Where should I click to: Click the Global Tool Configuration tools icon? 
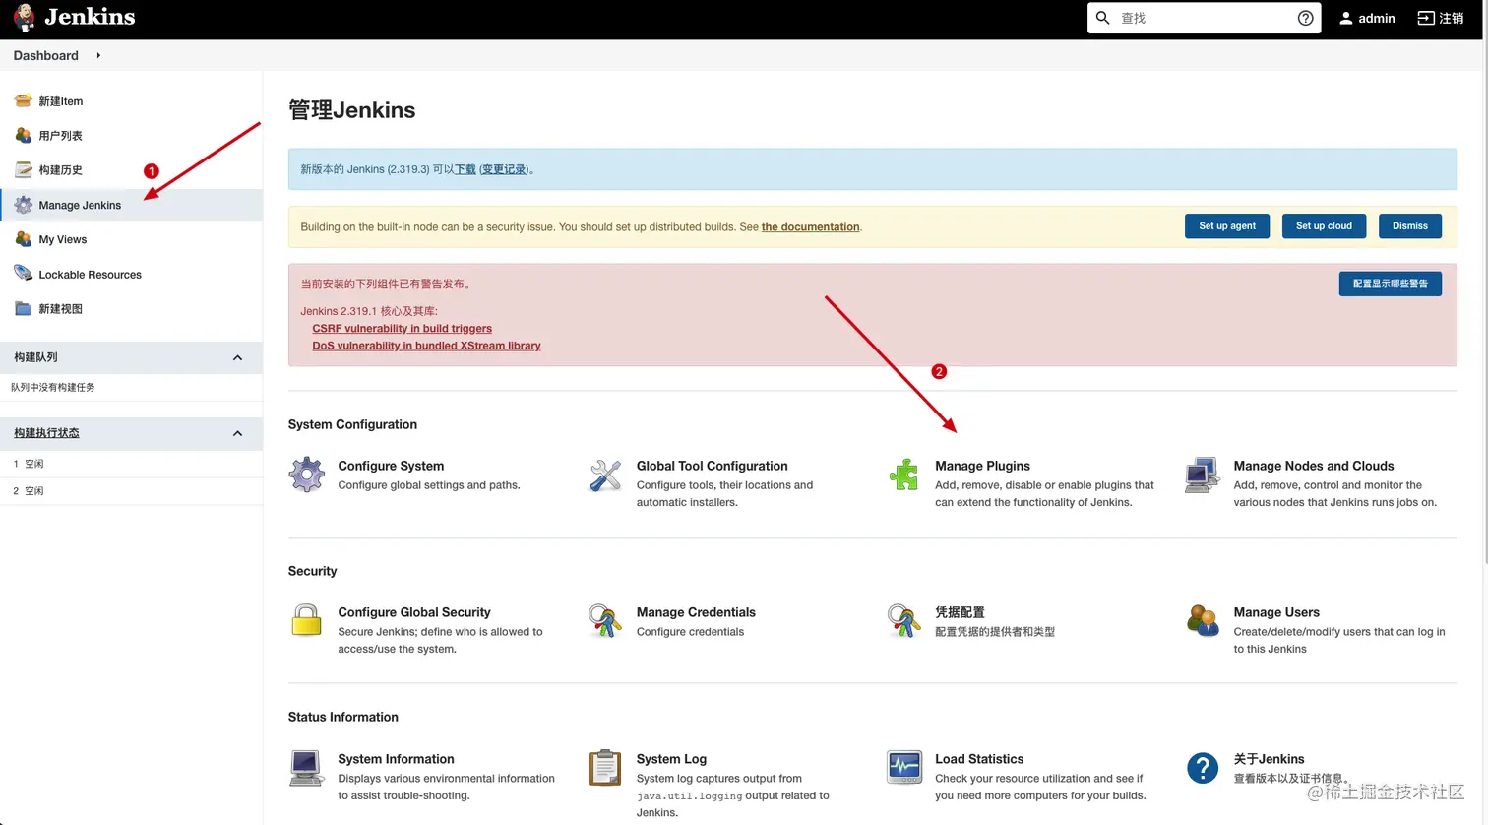605,475
